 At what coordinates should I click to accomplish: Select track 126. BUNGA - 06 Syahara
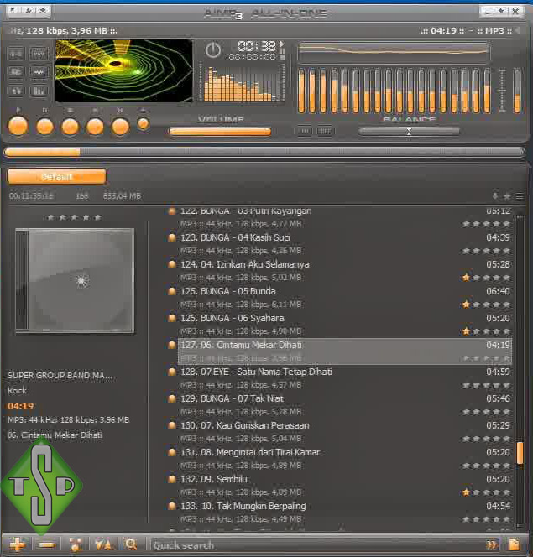(345, 325)
